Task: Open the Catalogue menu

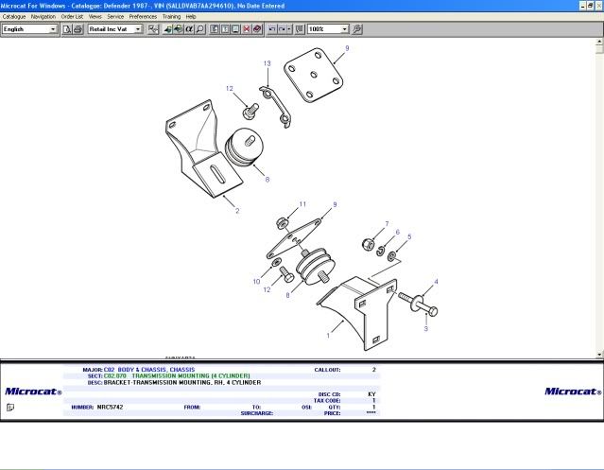Action: tap(14, 17)
